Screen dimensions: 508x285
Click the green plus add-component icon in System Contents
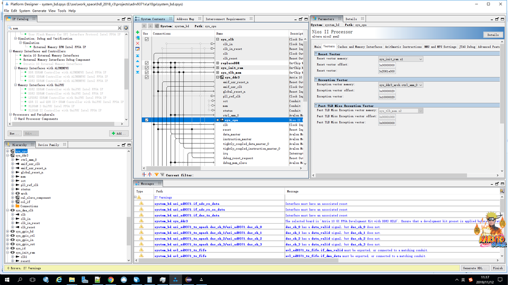pyautogui.click(x=138, y=33)
